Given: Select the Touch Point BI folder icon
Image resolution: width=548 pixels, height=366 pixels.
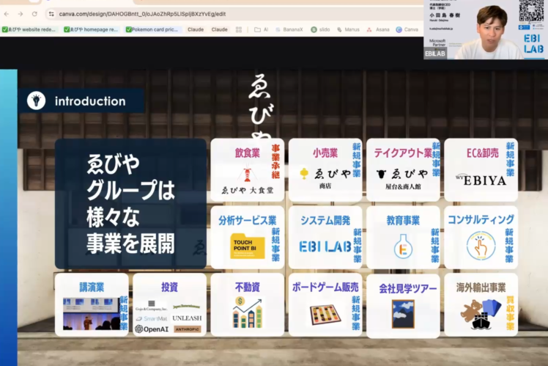Looking at the screenshot, I should pyautogui.click(x=247, y=246).
